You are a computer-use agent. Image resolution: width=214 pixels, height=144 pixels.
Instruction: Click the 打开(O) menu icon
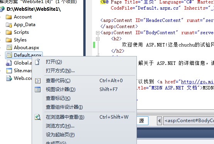(x=37, y=62)
